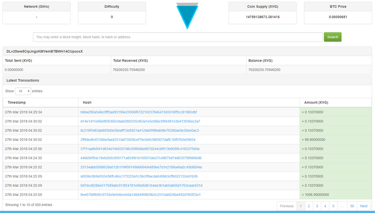Screen dimensions: 375x213
Task: Click the Verge triangle logo
Action: [187, 16]
